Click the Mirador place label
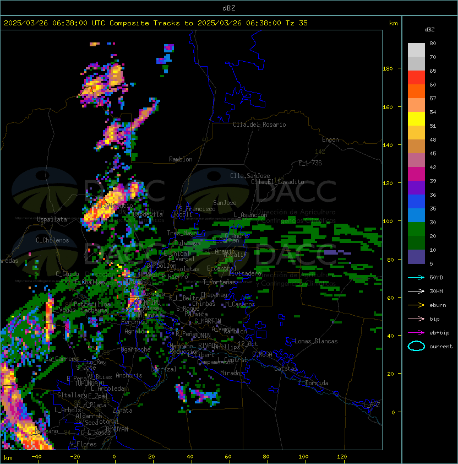This screenshot has width=458, height=464. 232,373
